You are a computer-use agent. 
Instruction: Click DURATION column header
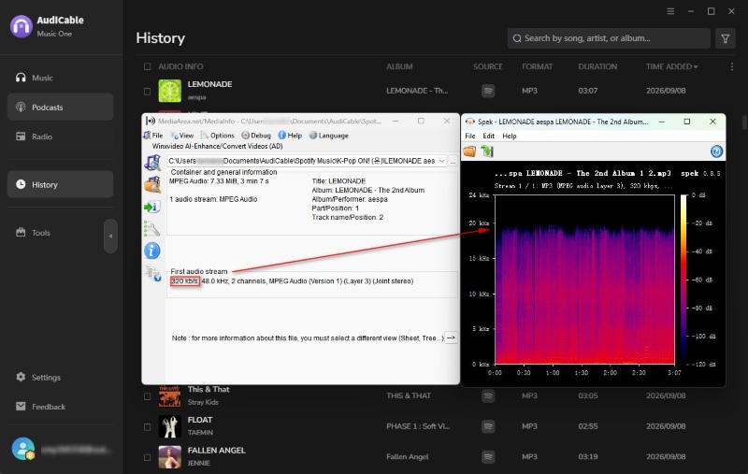[x=597, y=66]
